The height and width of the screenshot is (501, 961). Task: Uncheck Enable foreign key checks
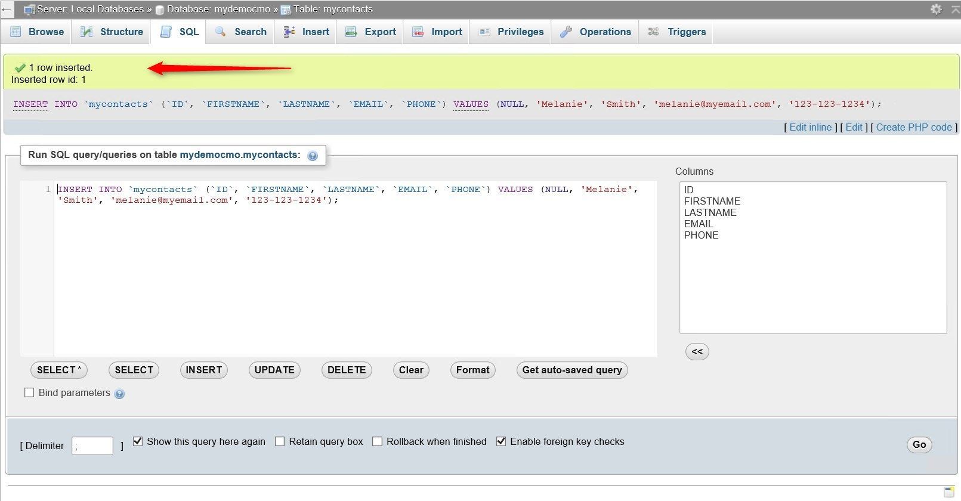501,441
